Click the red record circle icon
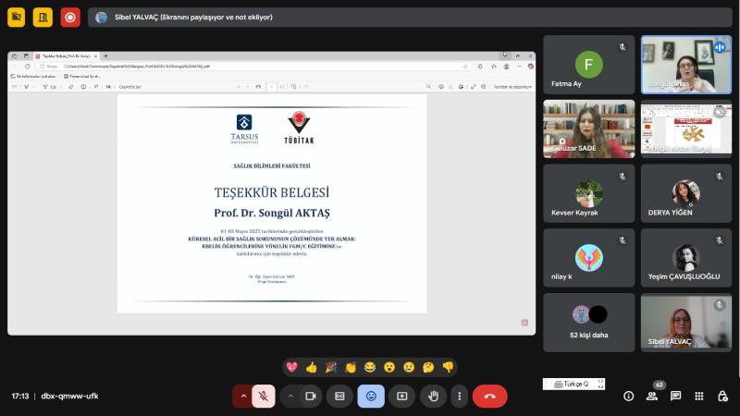This screenshot has height=416, width=740. 70,18
